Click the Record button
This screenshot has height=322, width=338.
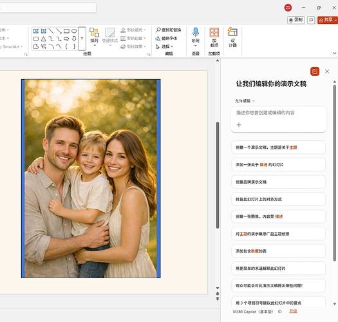[296, 20]
